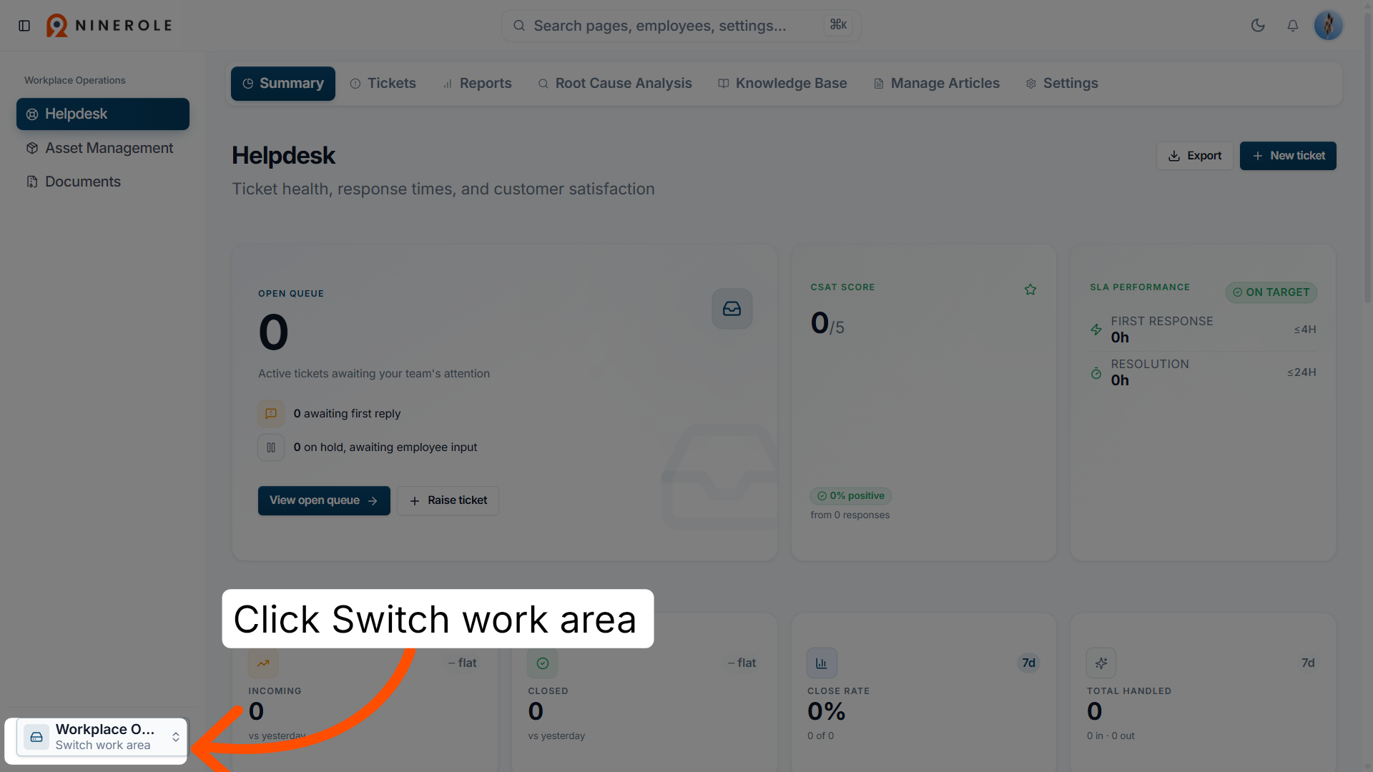Open Asset Management in sidebar
This screenshot has height=772, width=1373.
click(103, 148)
